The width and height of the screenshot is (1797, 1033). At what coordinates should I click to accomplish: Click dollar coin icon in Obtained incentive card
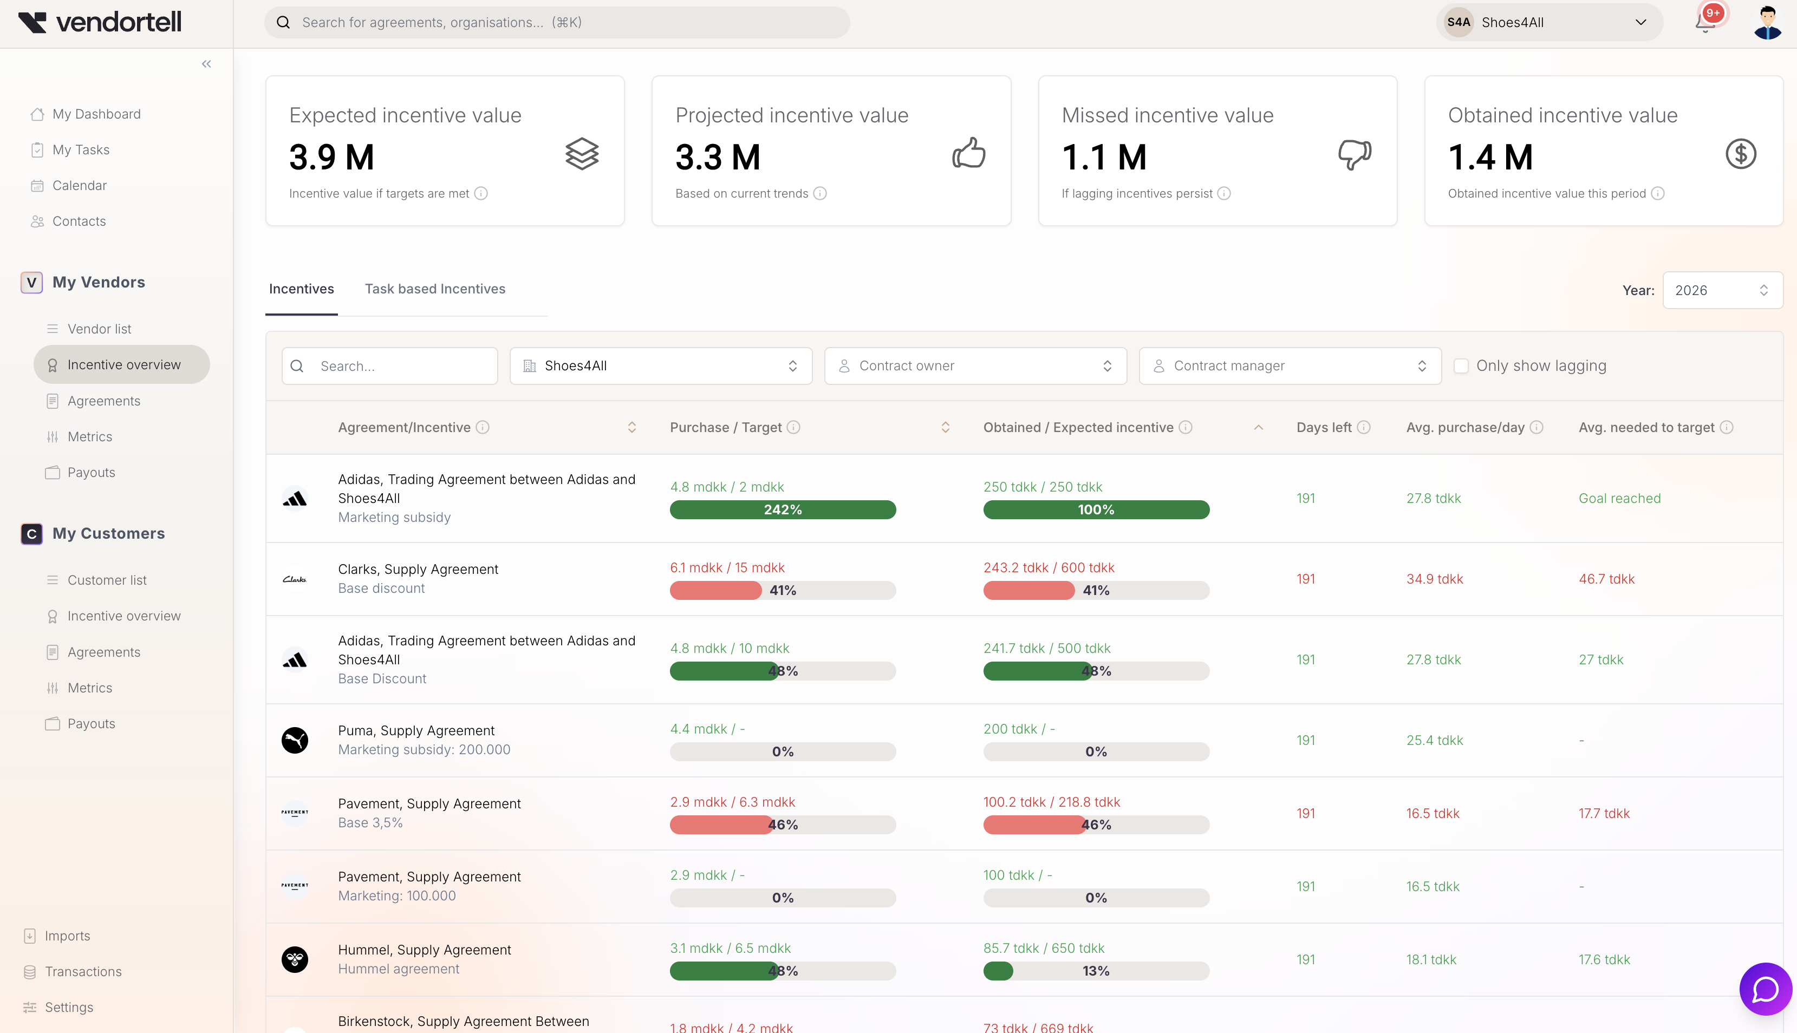pyautogui.click(x=1741, y=154)
